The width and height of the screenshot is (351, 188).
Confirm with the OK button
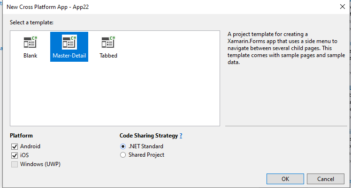[x=285, y=179]
